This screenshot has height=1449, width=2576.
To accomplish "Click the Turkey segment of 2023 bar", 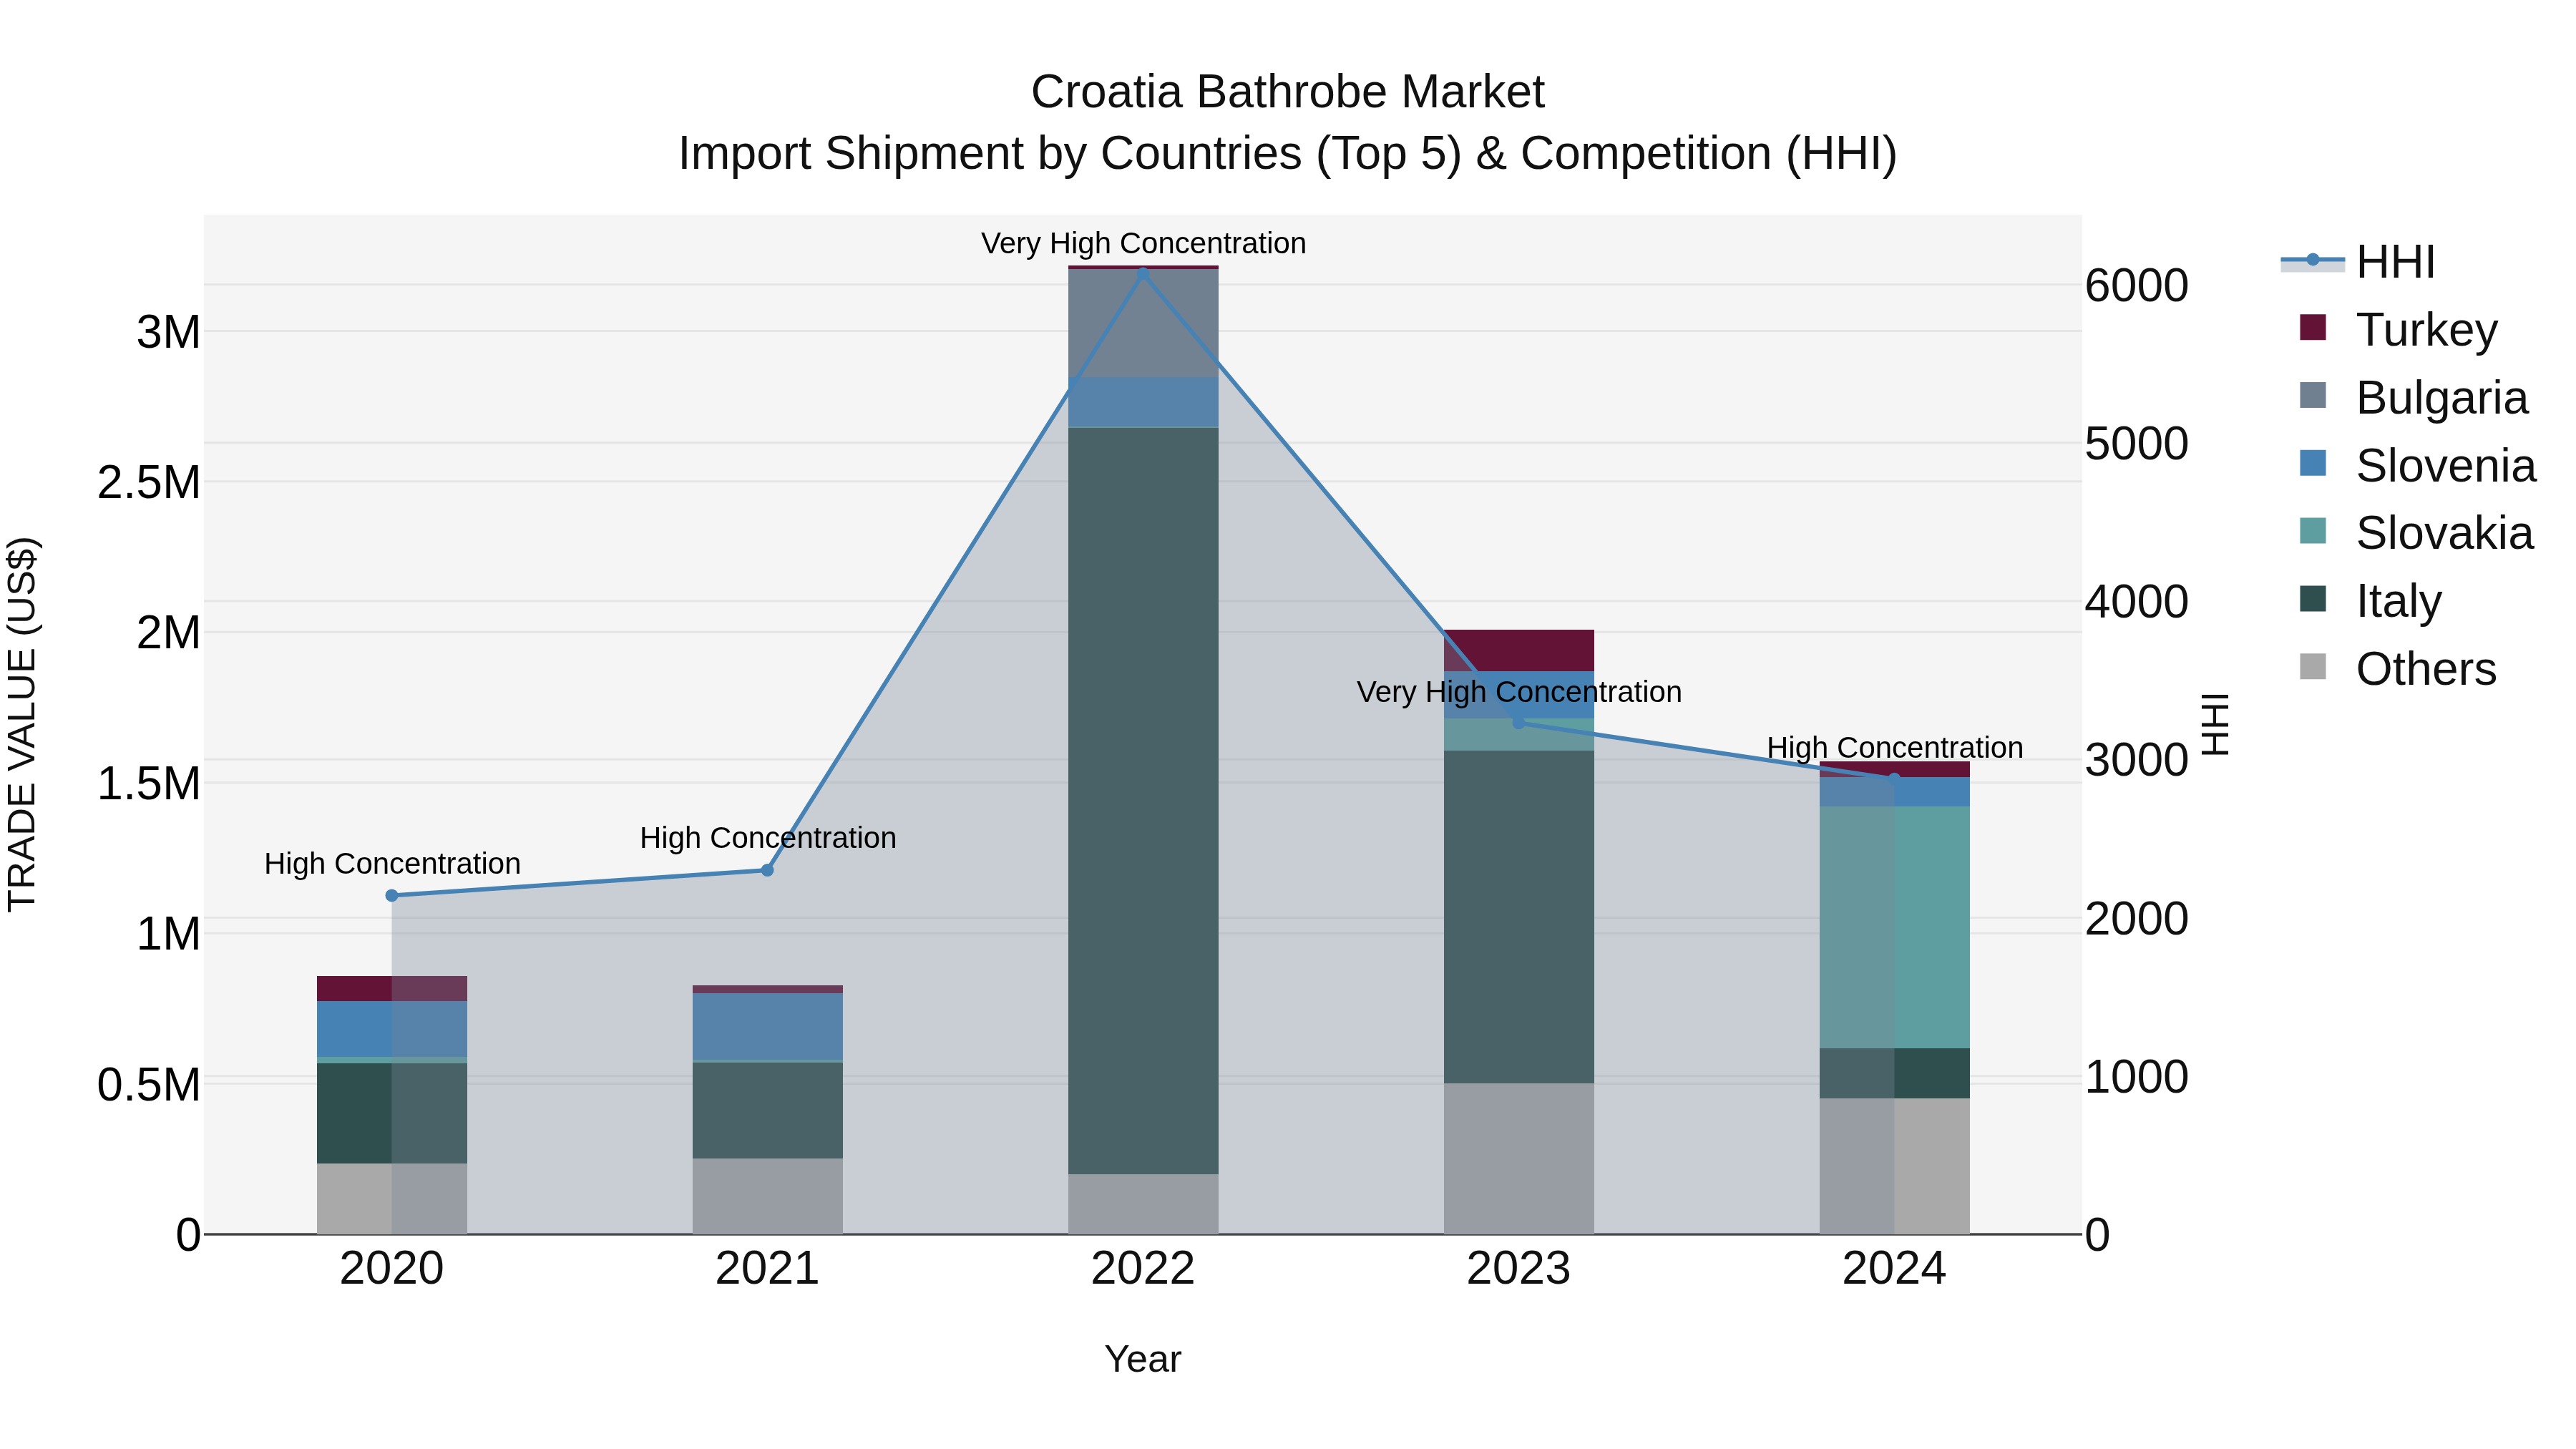I will coord(1519,650).
